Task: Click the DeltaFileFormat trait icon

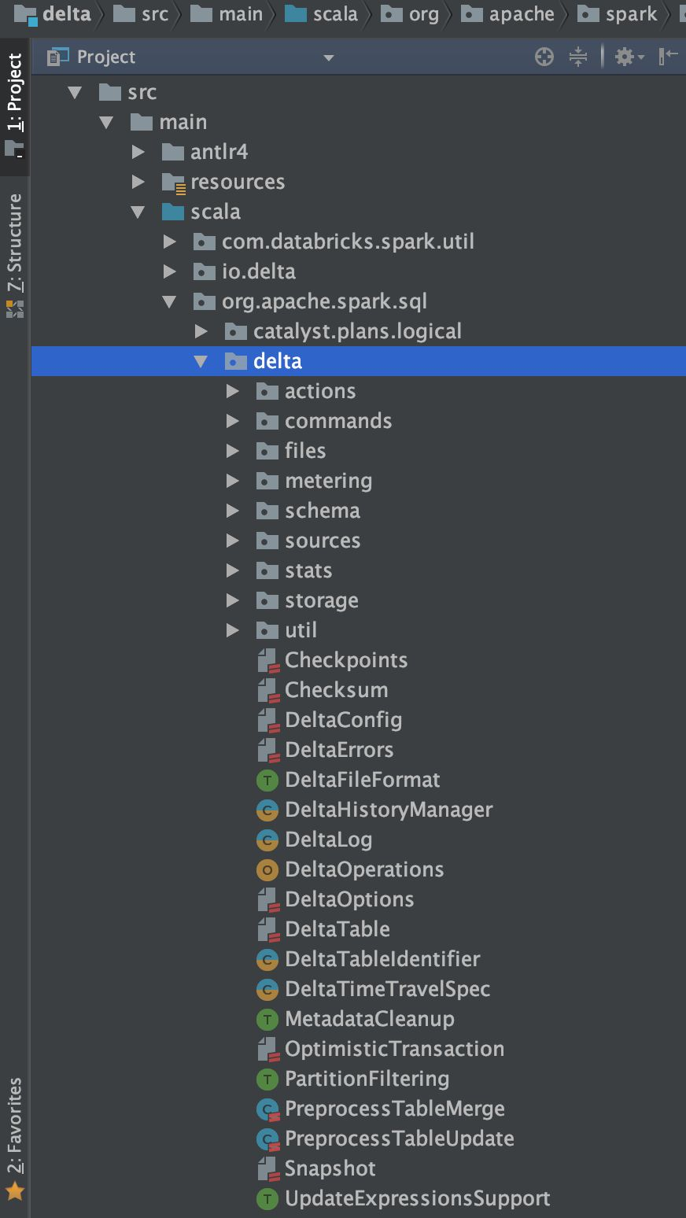Action: click(267, 780)
